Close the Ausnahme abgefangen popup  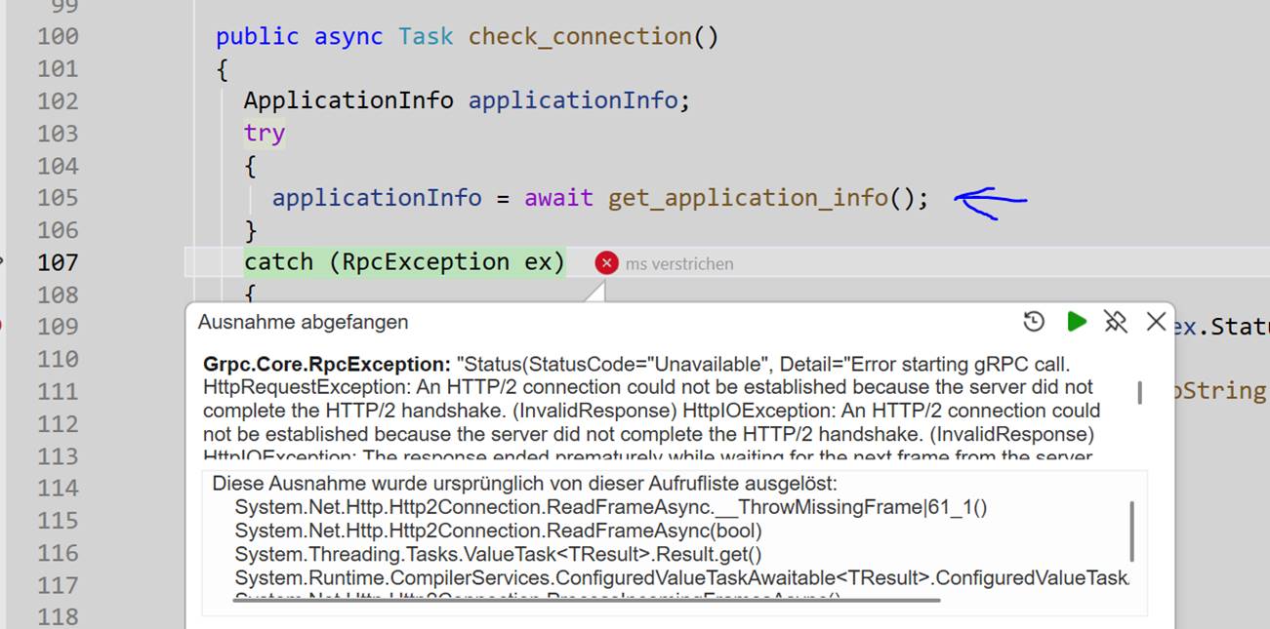tap(1156, 321)
